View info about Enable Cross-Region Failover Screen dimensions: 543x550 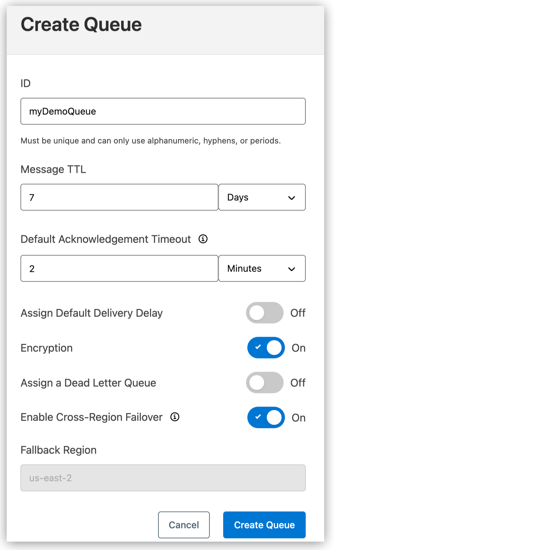175,417
